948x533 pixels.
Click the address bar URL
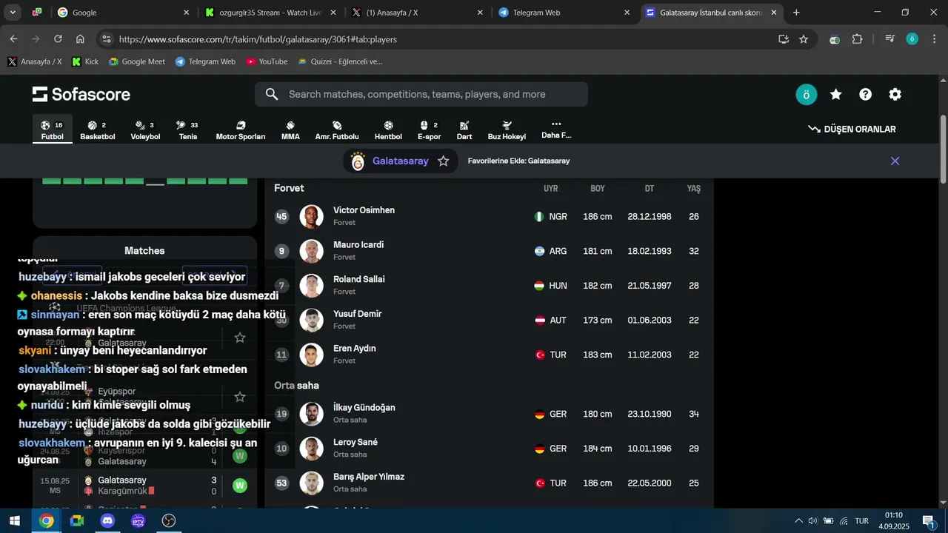click(258, 39)
